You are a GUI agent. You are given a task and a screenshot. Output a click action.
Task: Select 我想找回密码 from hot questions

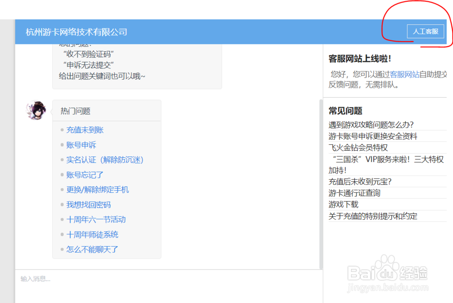pyautogui.click(x=88, y=204)
